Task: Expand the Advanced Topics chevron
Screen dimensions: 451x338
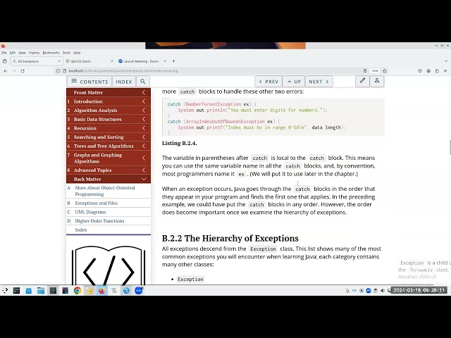Action: click(144, 170)
